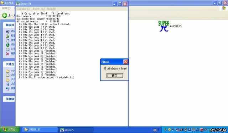
Task: Open Network Places icon in sidebar
Action: (x=7, y=88)
